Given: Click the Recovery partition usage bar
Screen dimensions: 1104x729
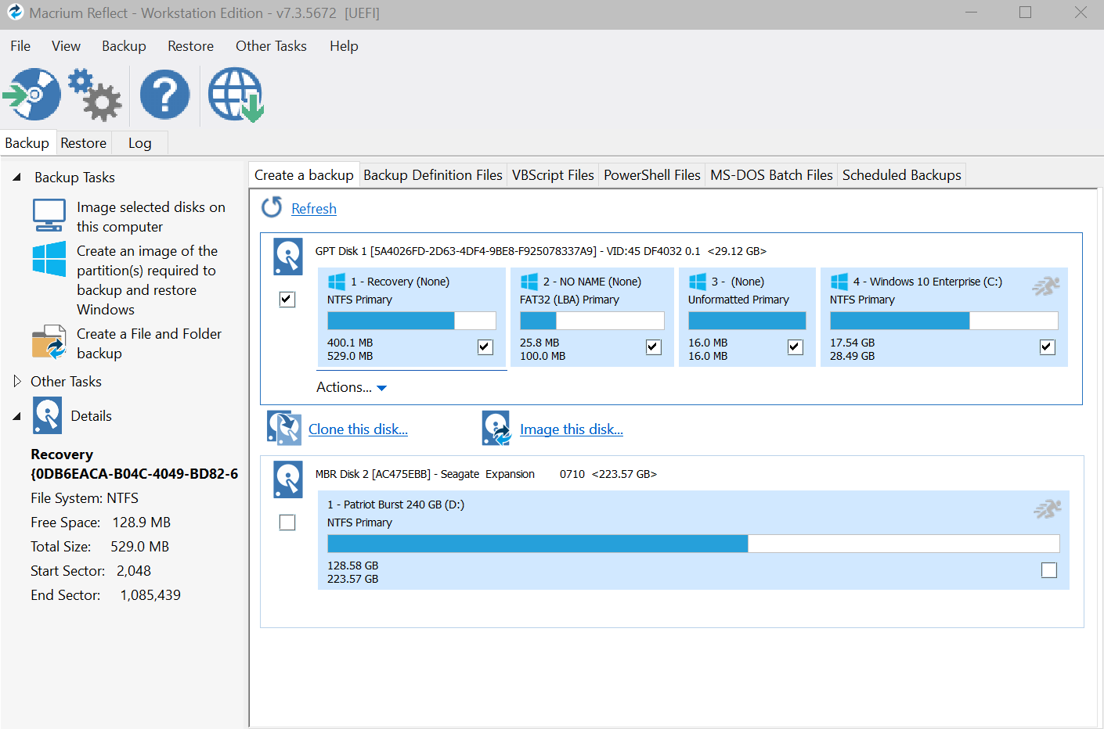Looking at the screenshot, I should (411, 321).
